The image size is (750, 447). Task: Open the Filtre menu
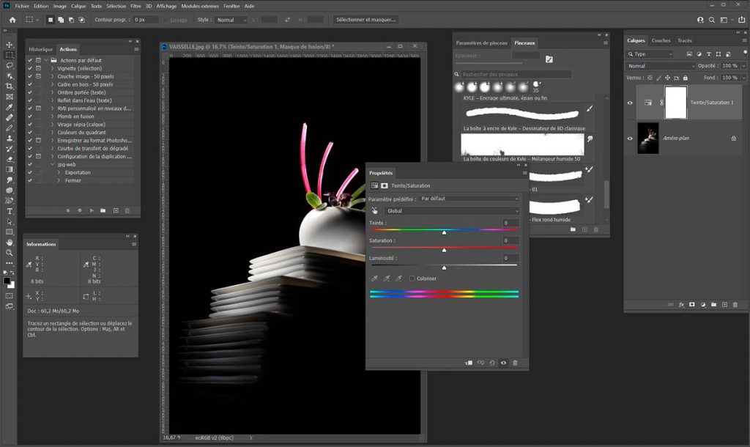[135, 6]
